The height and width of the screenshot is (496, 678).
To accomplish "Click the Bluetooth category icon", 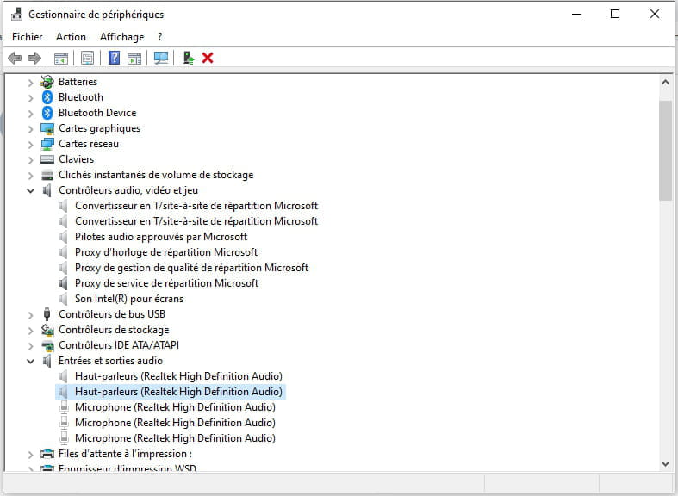I will coord(47,97).
